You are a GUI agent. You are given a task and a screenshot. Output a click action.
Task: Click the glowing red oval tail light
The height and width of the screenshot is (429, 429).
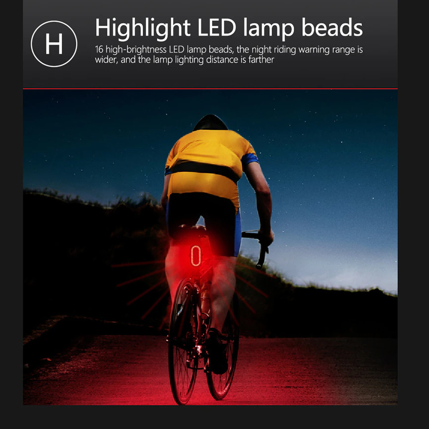[196, 256]
